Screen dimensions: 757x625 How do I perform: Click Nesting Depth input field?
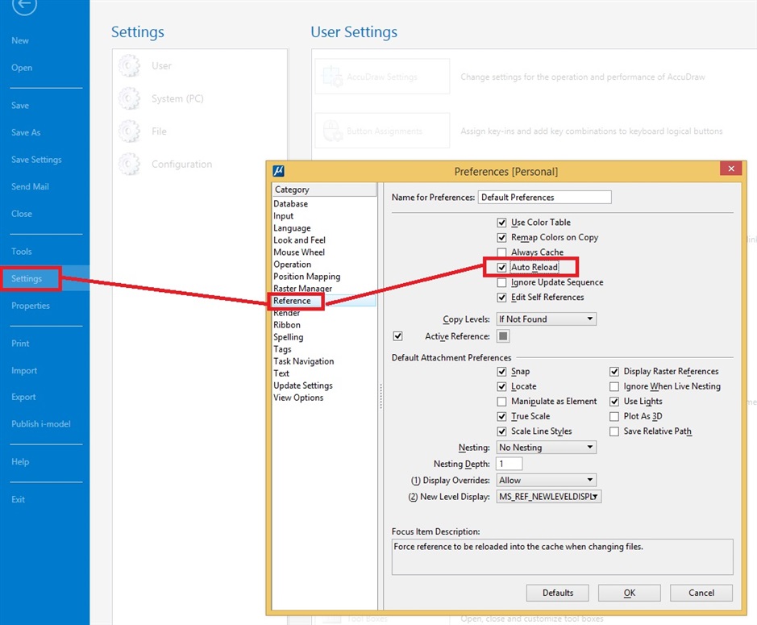point(510,464)
